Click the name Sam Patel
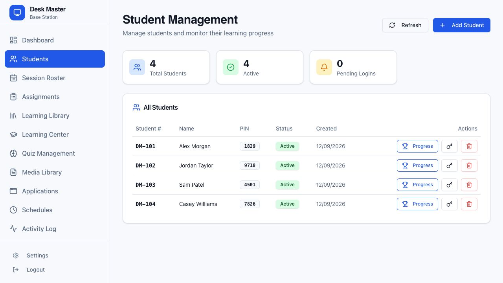Screen dimensions: 503x283 point(192,185)
